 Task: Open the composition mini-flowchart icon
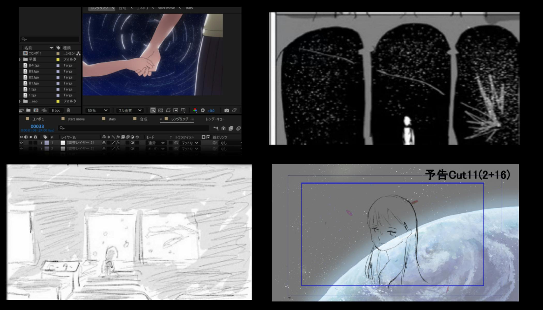(216, 128)
